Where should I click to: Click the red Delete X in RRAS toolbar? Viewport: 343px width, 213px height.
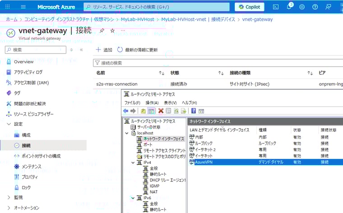(161, 111)
